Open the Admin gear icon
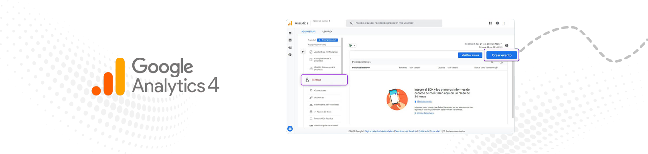 290,129
